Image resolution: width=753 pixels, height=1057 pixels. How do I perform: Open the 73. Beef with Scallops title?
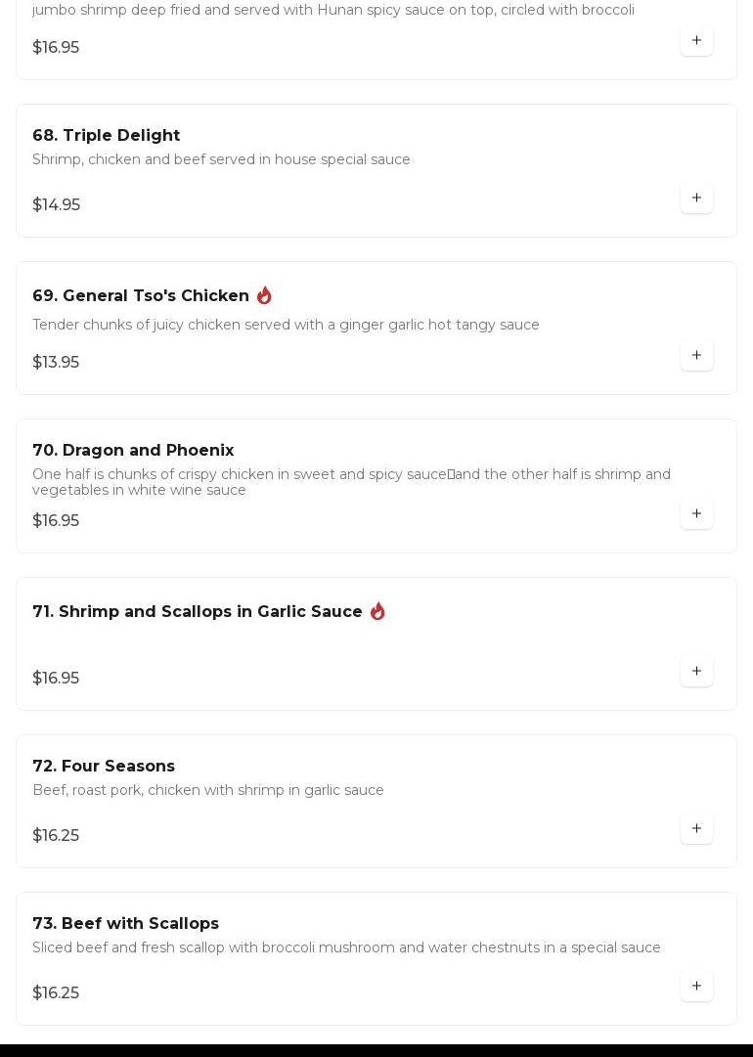pyautogui.click(x=125, y=923)
